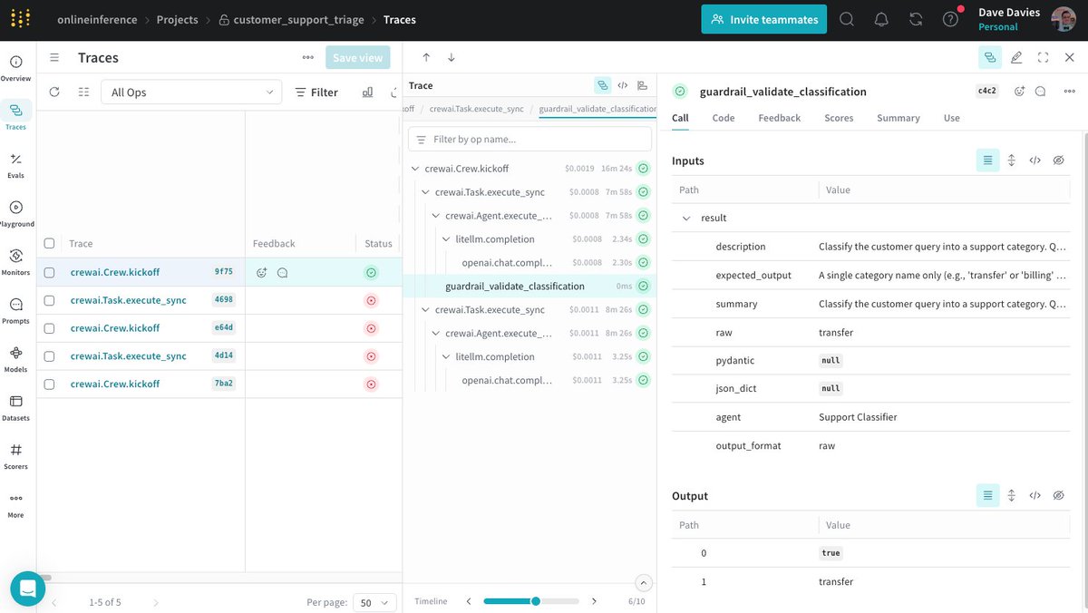Open the fullscreen expand icon in call panel
Image resolution: width=1088 pixels, height=613 pixels.
coord(1043,57)
